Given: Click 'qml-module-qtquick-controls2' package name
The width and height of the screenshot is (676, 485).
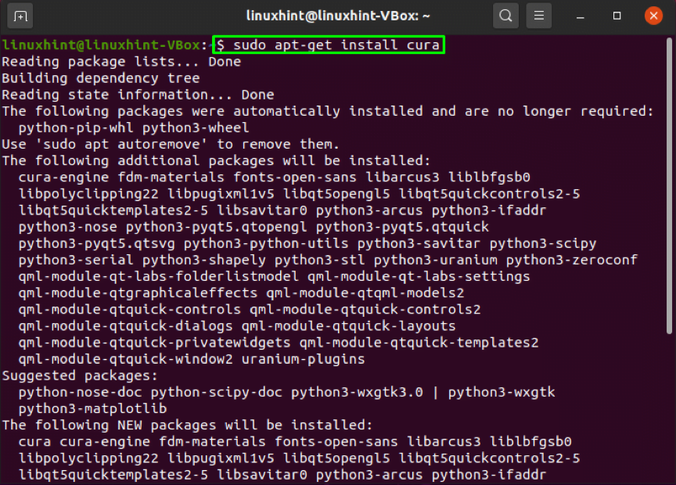Looking at the screenshot, I should (x=365, y=310).
